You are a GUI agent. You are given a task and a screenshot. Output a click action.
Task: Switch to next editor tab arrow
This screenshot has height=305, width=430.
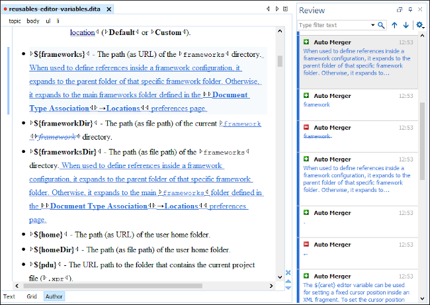277,9
